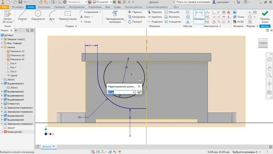Switch to the Вид ribbon tab
This screenshot has width=273, height=154.
click(107, 7)
